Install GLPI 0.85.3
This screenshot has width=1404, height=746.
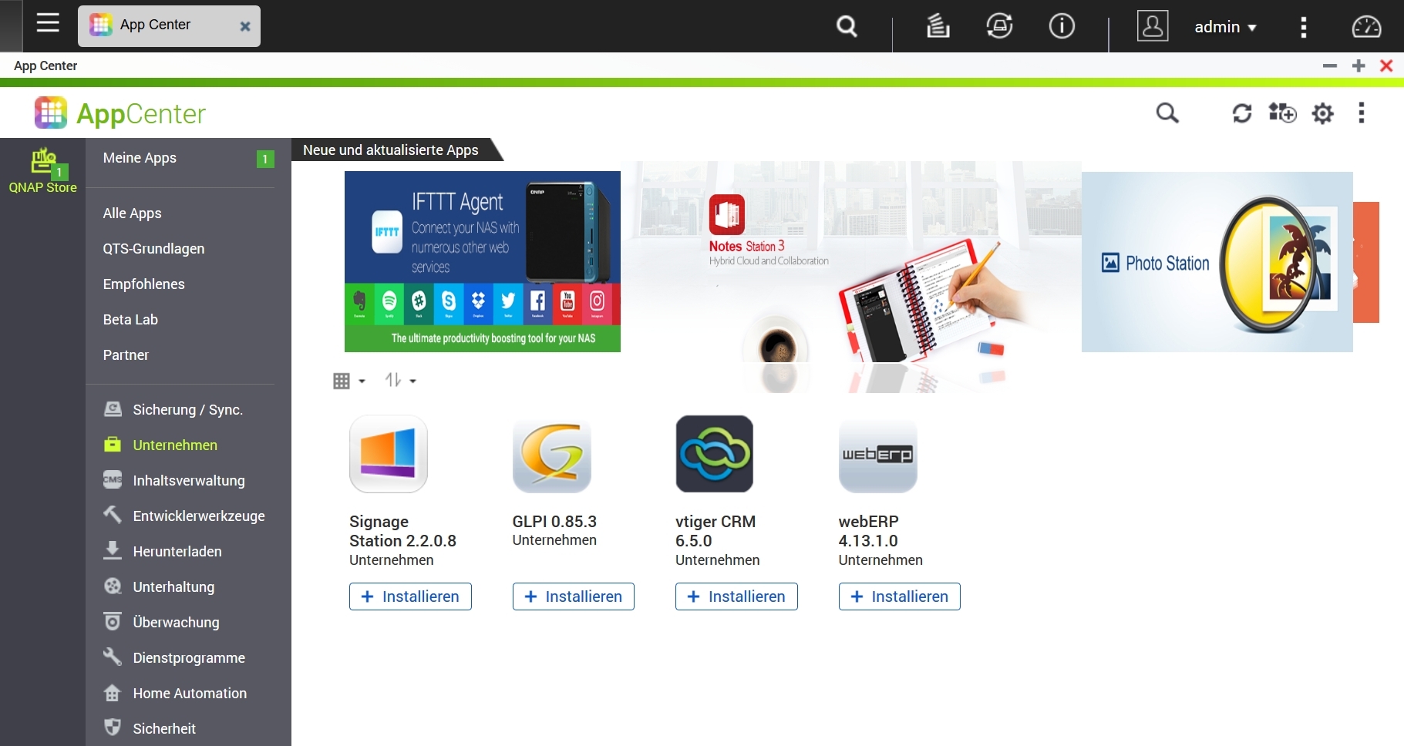tap(574, 596)
